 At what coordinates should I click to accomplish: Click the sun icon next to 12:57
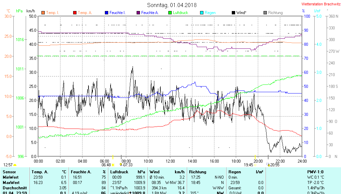[x=15, y=165]
